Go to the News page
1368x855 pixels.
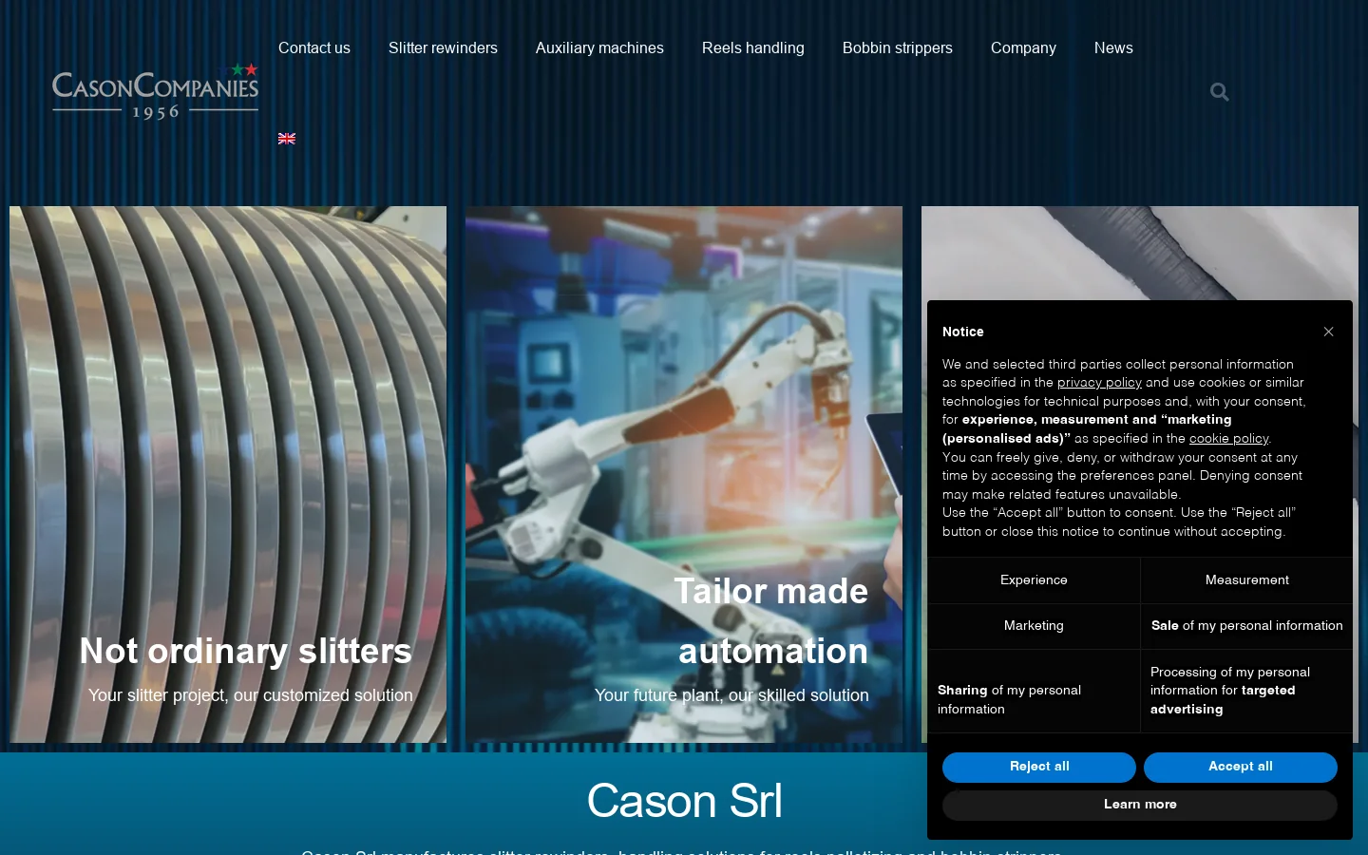click(1113, 47)
